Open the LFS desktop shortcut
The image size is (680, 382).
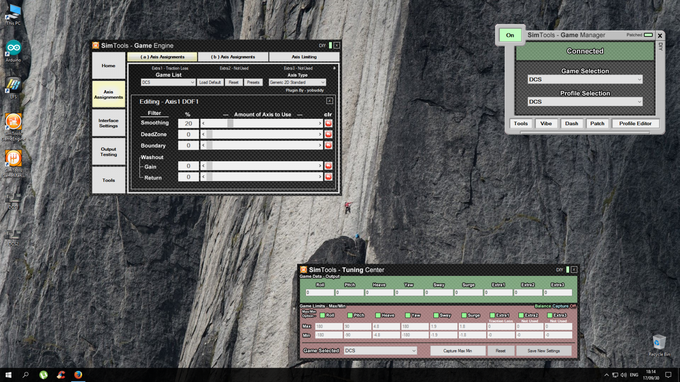(x=13, y=88)
